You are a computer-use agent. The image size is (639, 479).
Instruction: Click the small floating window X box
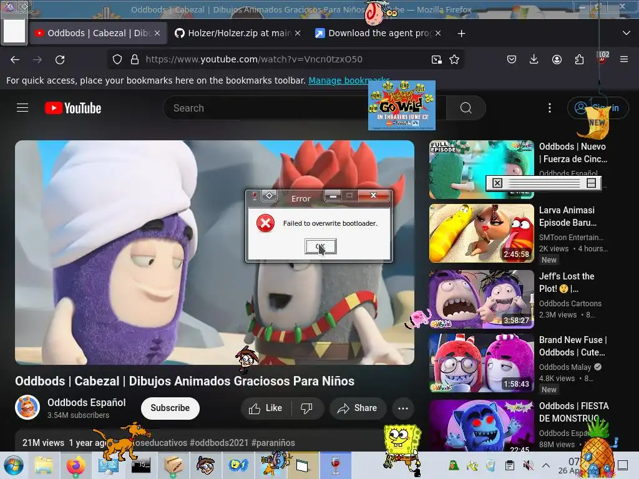coord(497,183)
